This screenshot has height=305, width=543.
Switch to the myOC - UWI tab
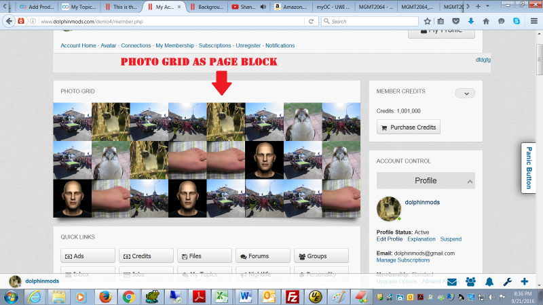333,7
